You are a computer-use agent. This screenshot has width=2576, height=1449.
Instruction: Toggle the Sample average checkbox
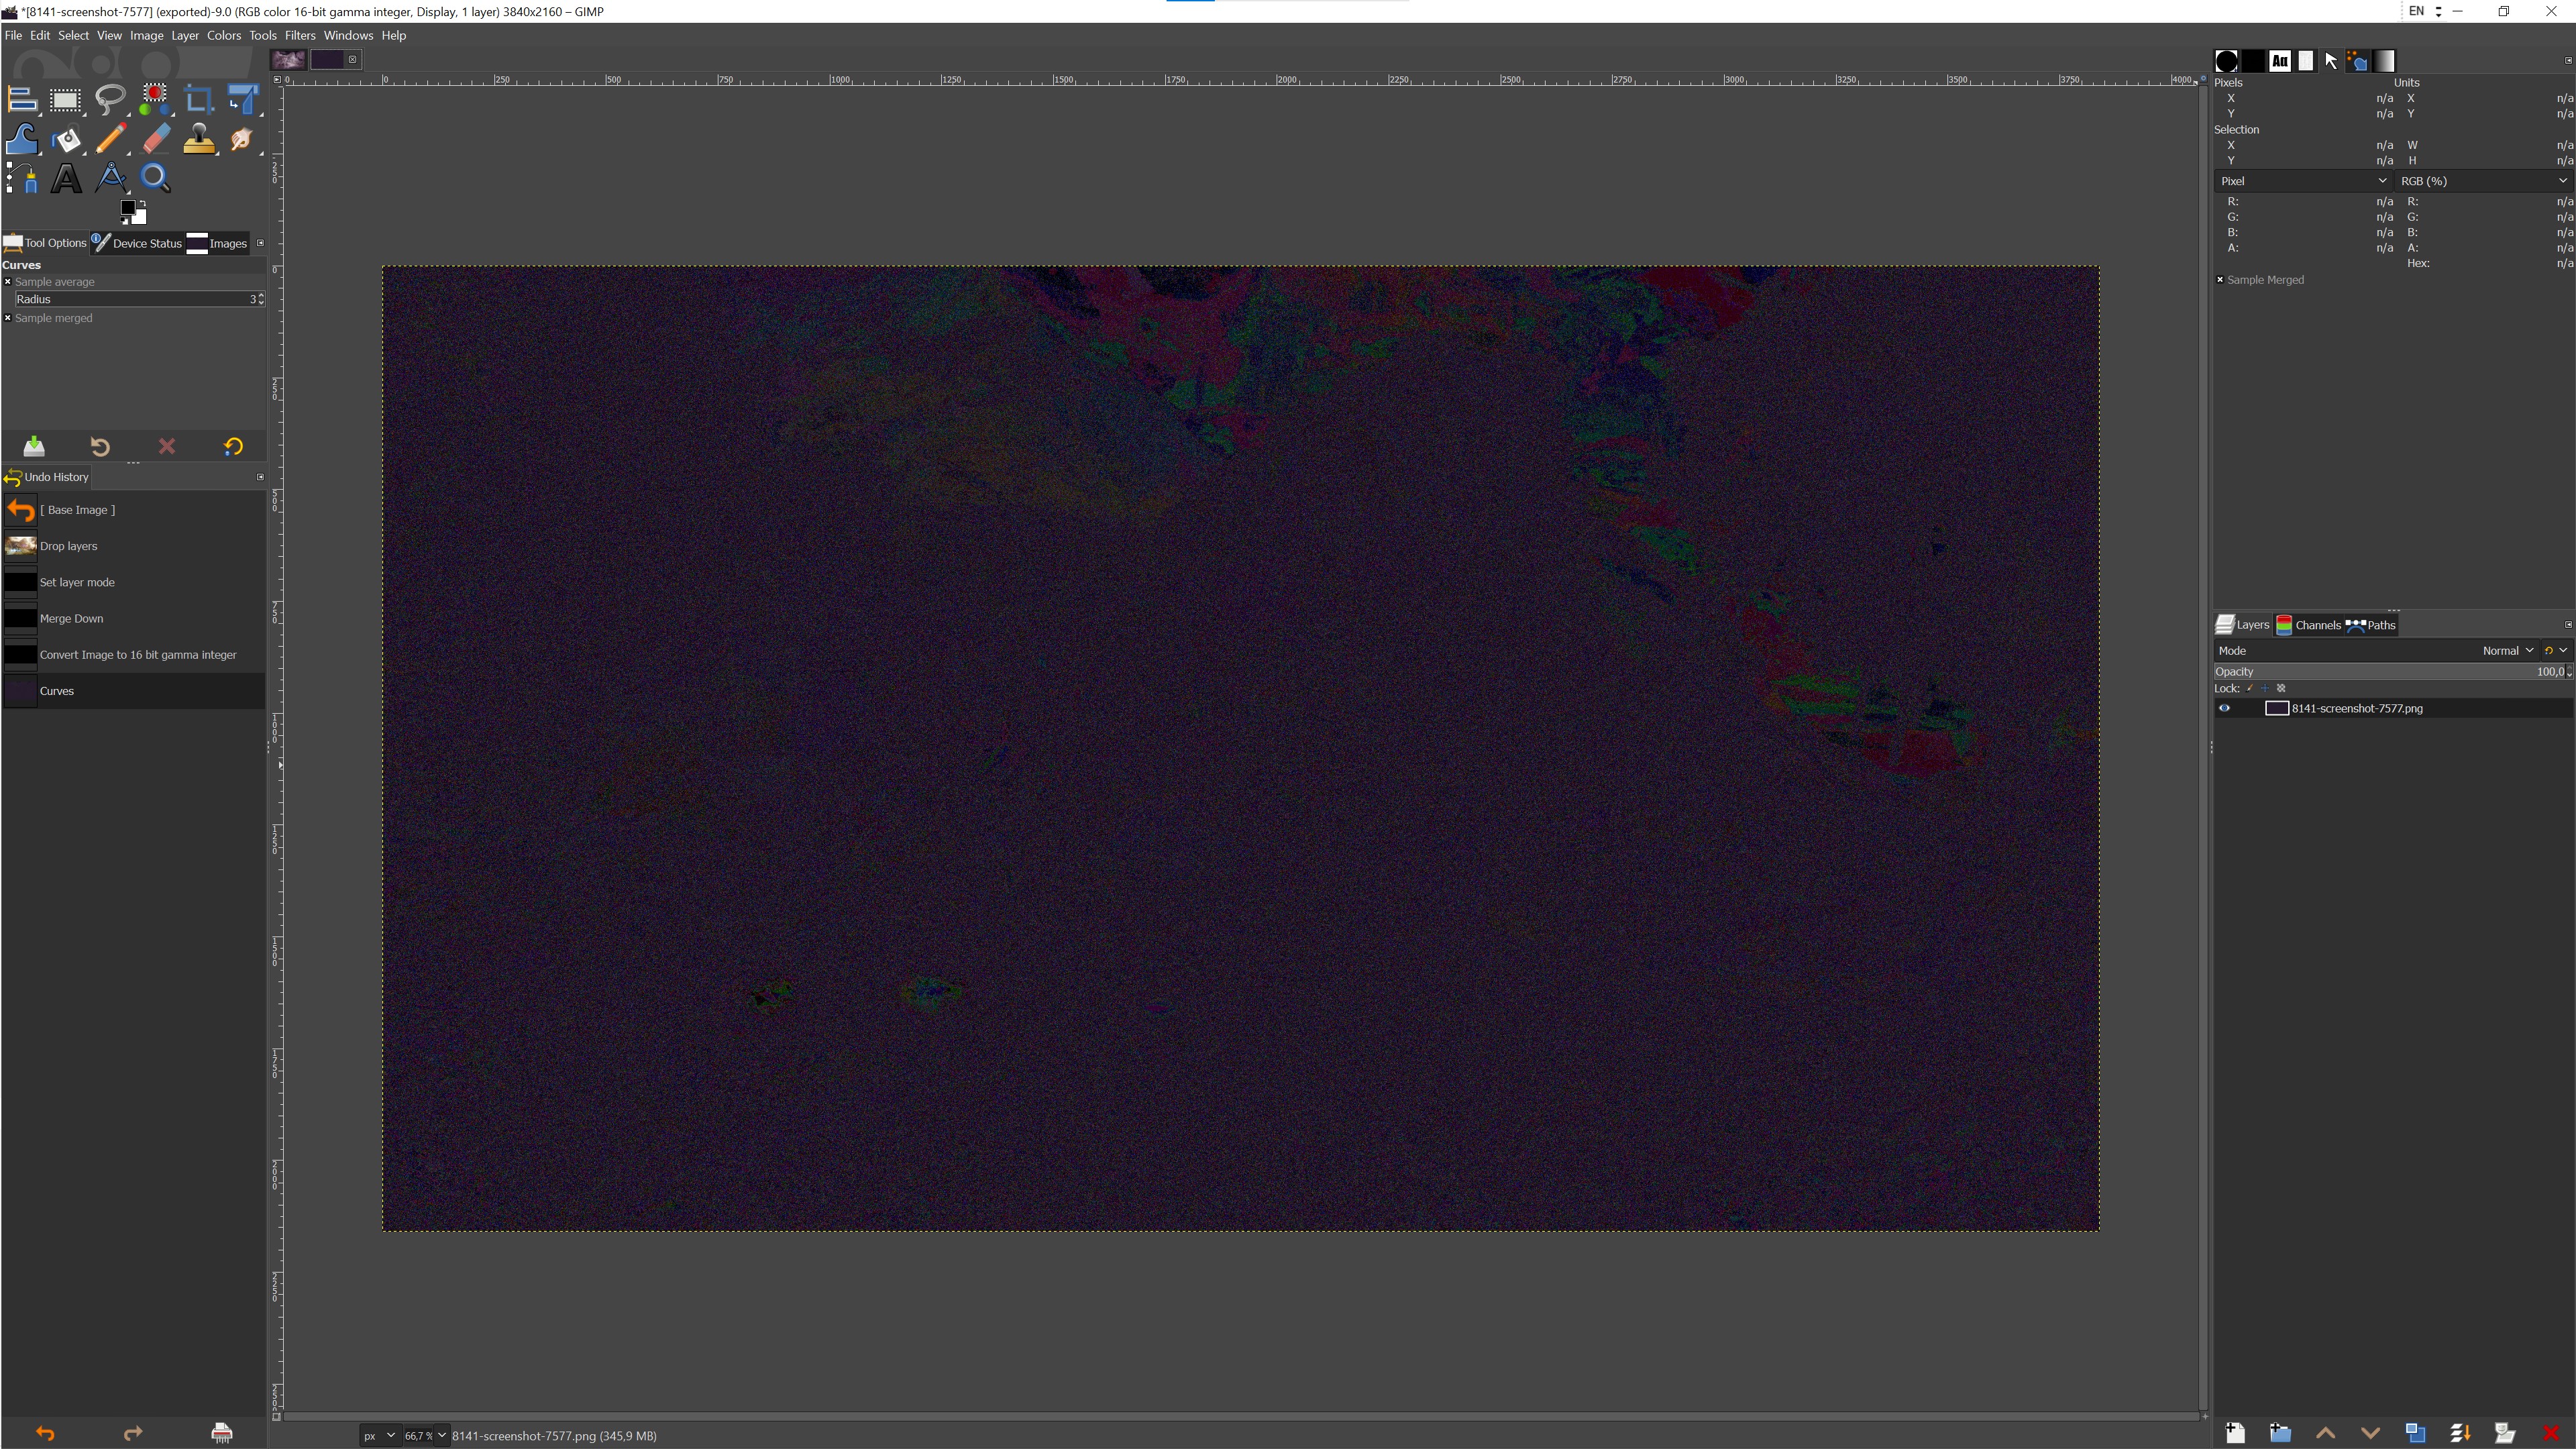8,282
